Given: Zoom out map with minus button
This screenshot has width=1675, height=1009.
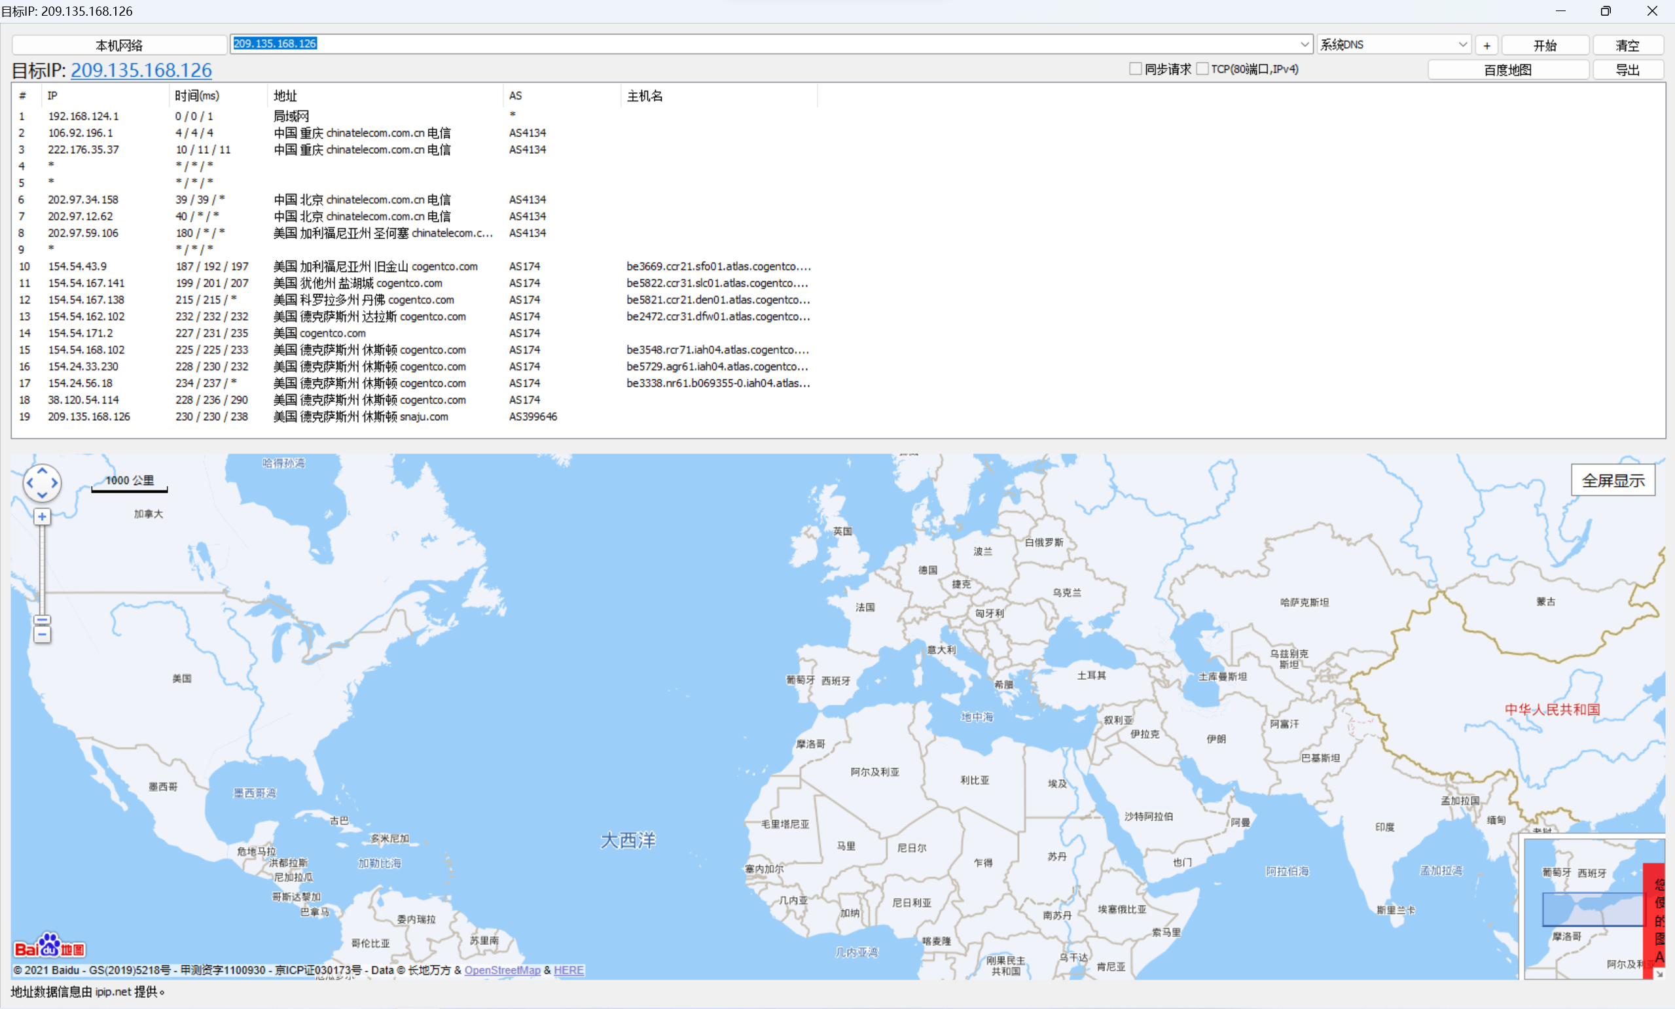Looking at the screenshot, I should click(x=42, y=635).
